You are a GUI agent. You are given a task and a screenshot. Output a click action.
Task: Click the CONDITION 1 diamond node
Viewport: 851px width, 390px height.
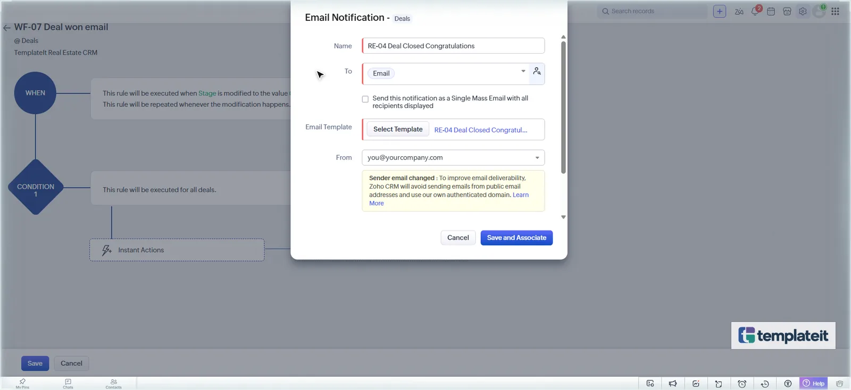pyautogui.click(x=36, y=187)
